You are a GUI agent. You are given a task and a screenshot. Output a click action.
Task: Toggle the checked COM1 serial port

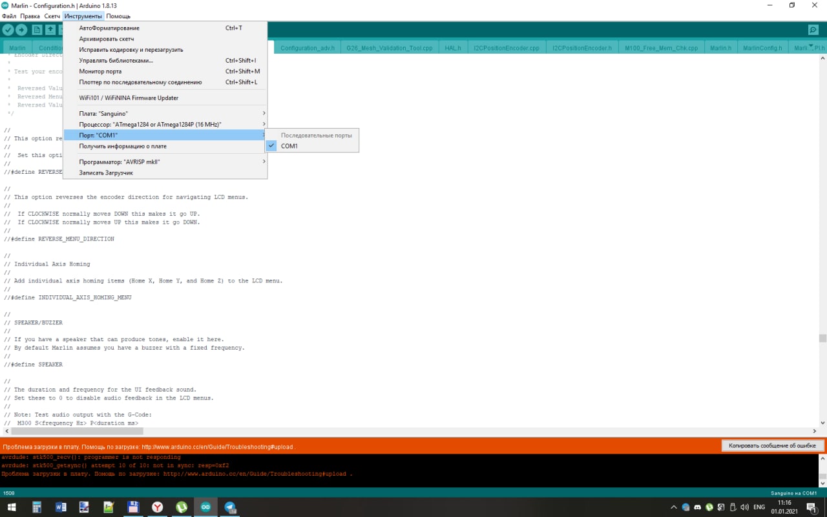(312, 146)
